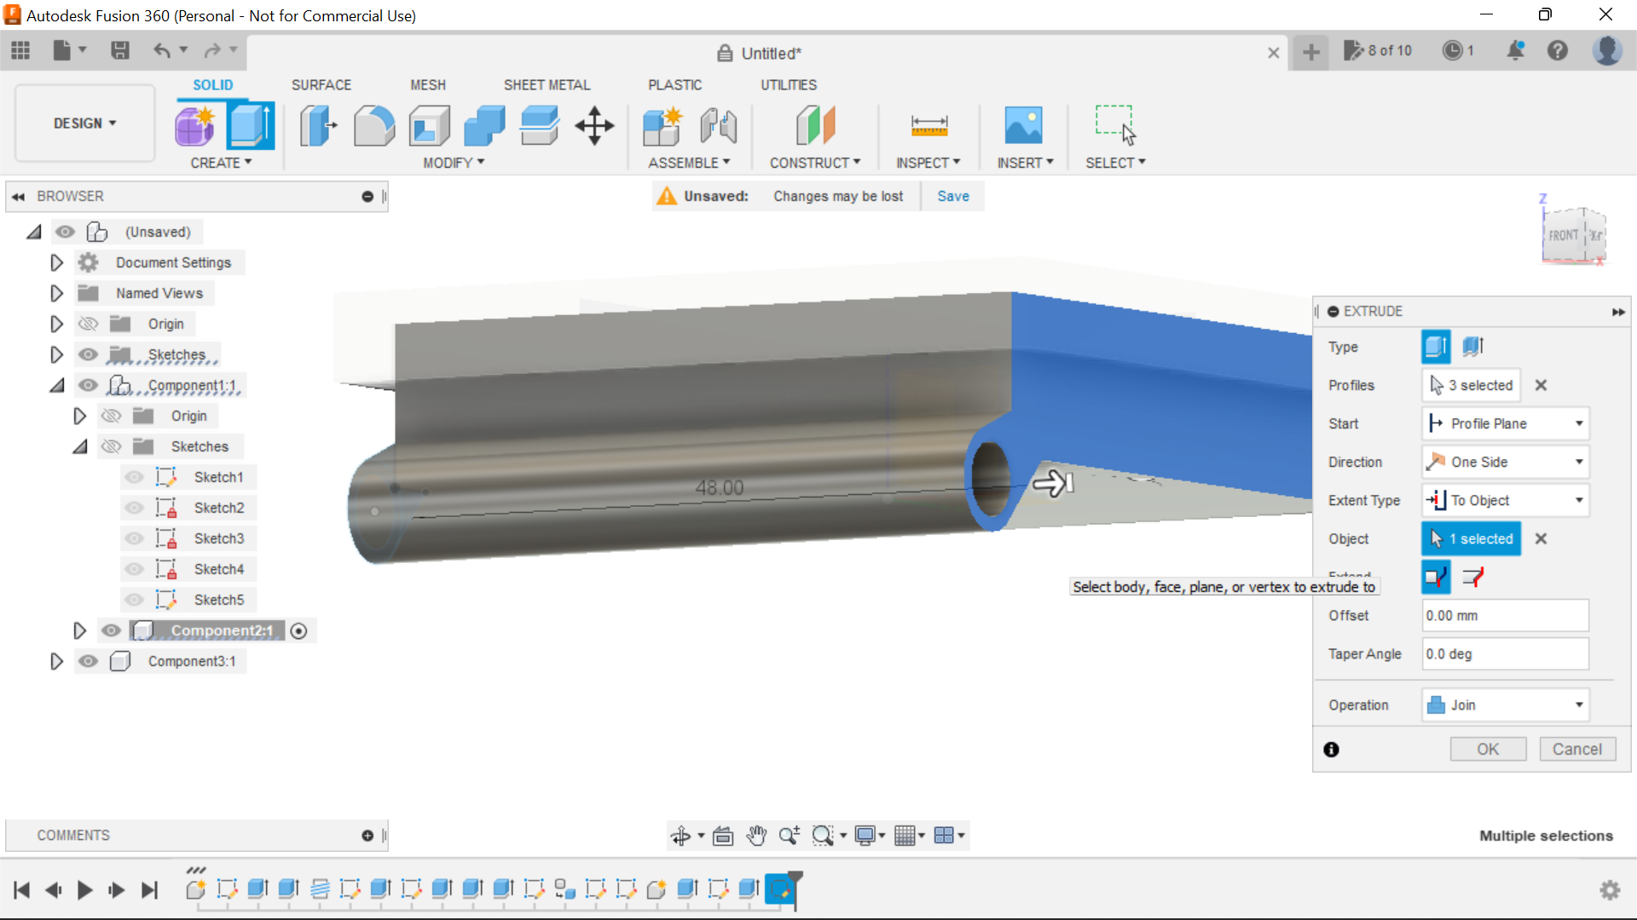The width and height of the screenshot is (1637, 920).
Task: Switch to MESH tab
Action: tap(428, 85)
